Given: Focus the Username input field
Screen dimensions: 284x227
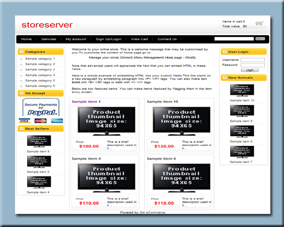Looking at the screenshot, I should tap(253, 60).
